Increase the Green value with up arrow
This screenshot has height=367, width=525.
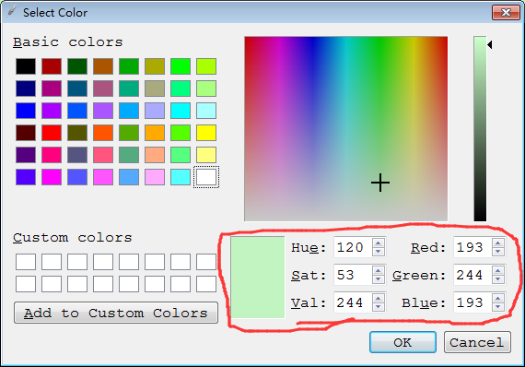click(x=498, y=271)
